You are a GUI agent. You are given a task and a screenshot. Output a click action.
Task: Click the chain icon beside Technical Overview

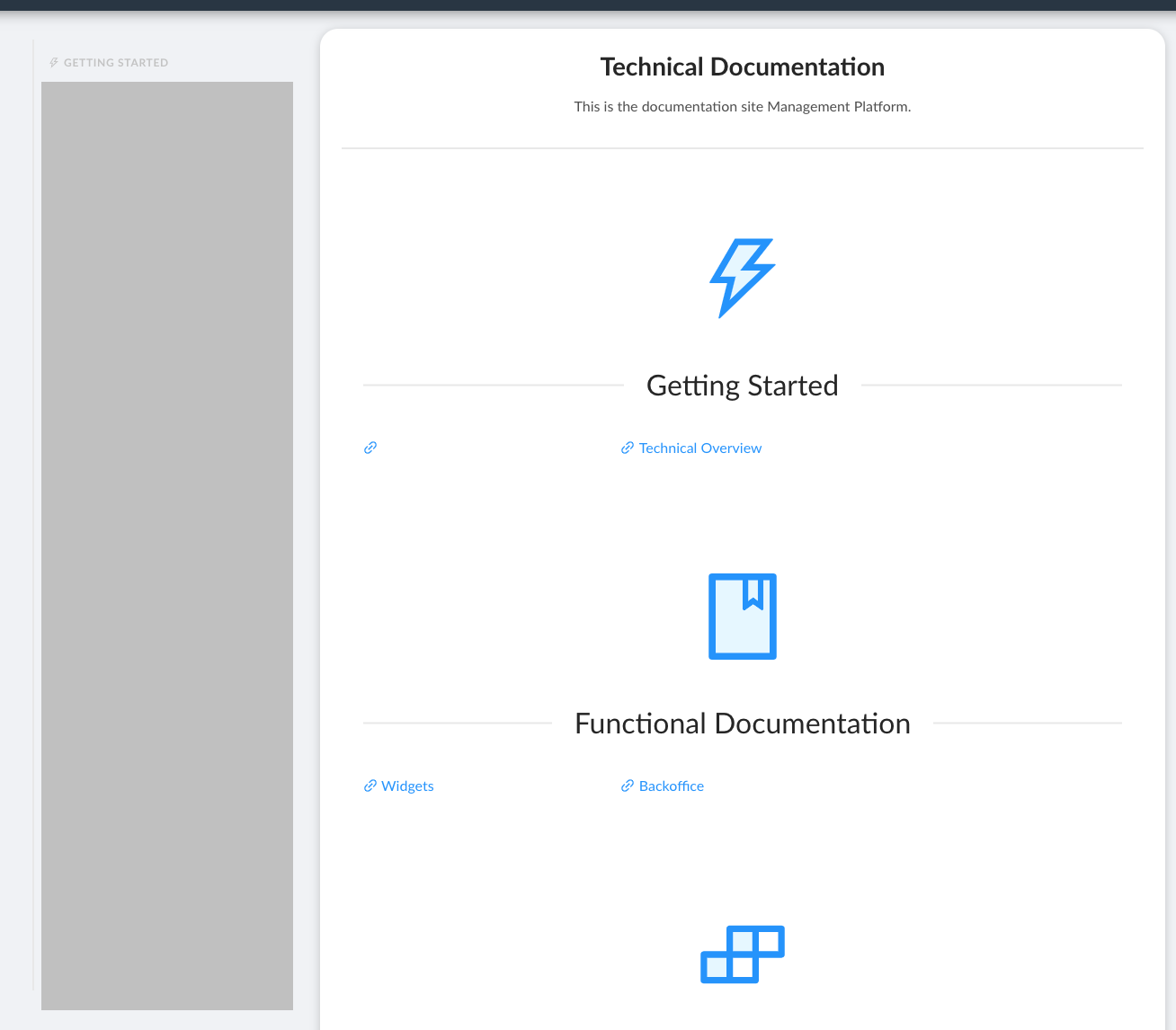(x=628, y=448)
